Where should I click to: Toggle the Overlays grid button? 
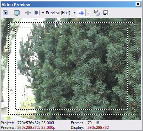click(81, 13)
